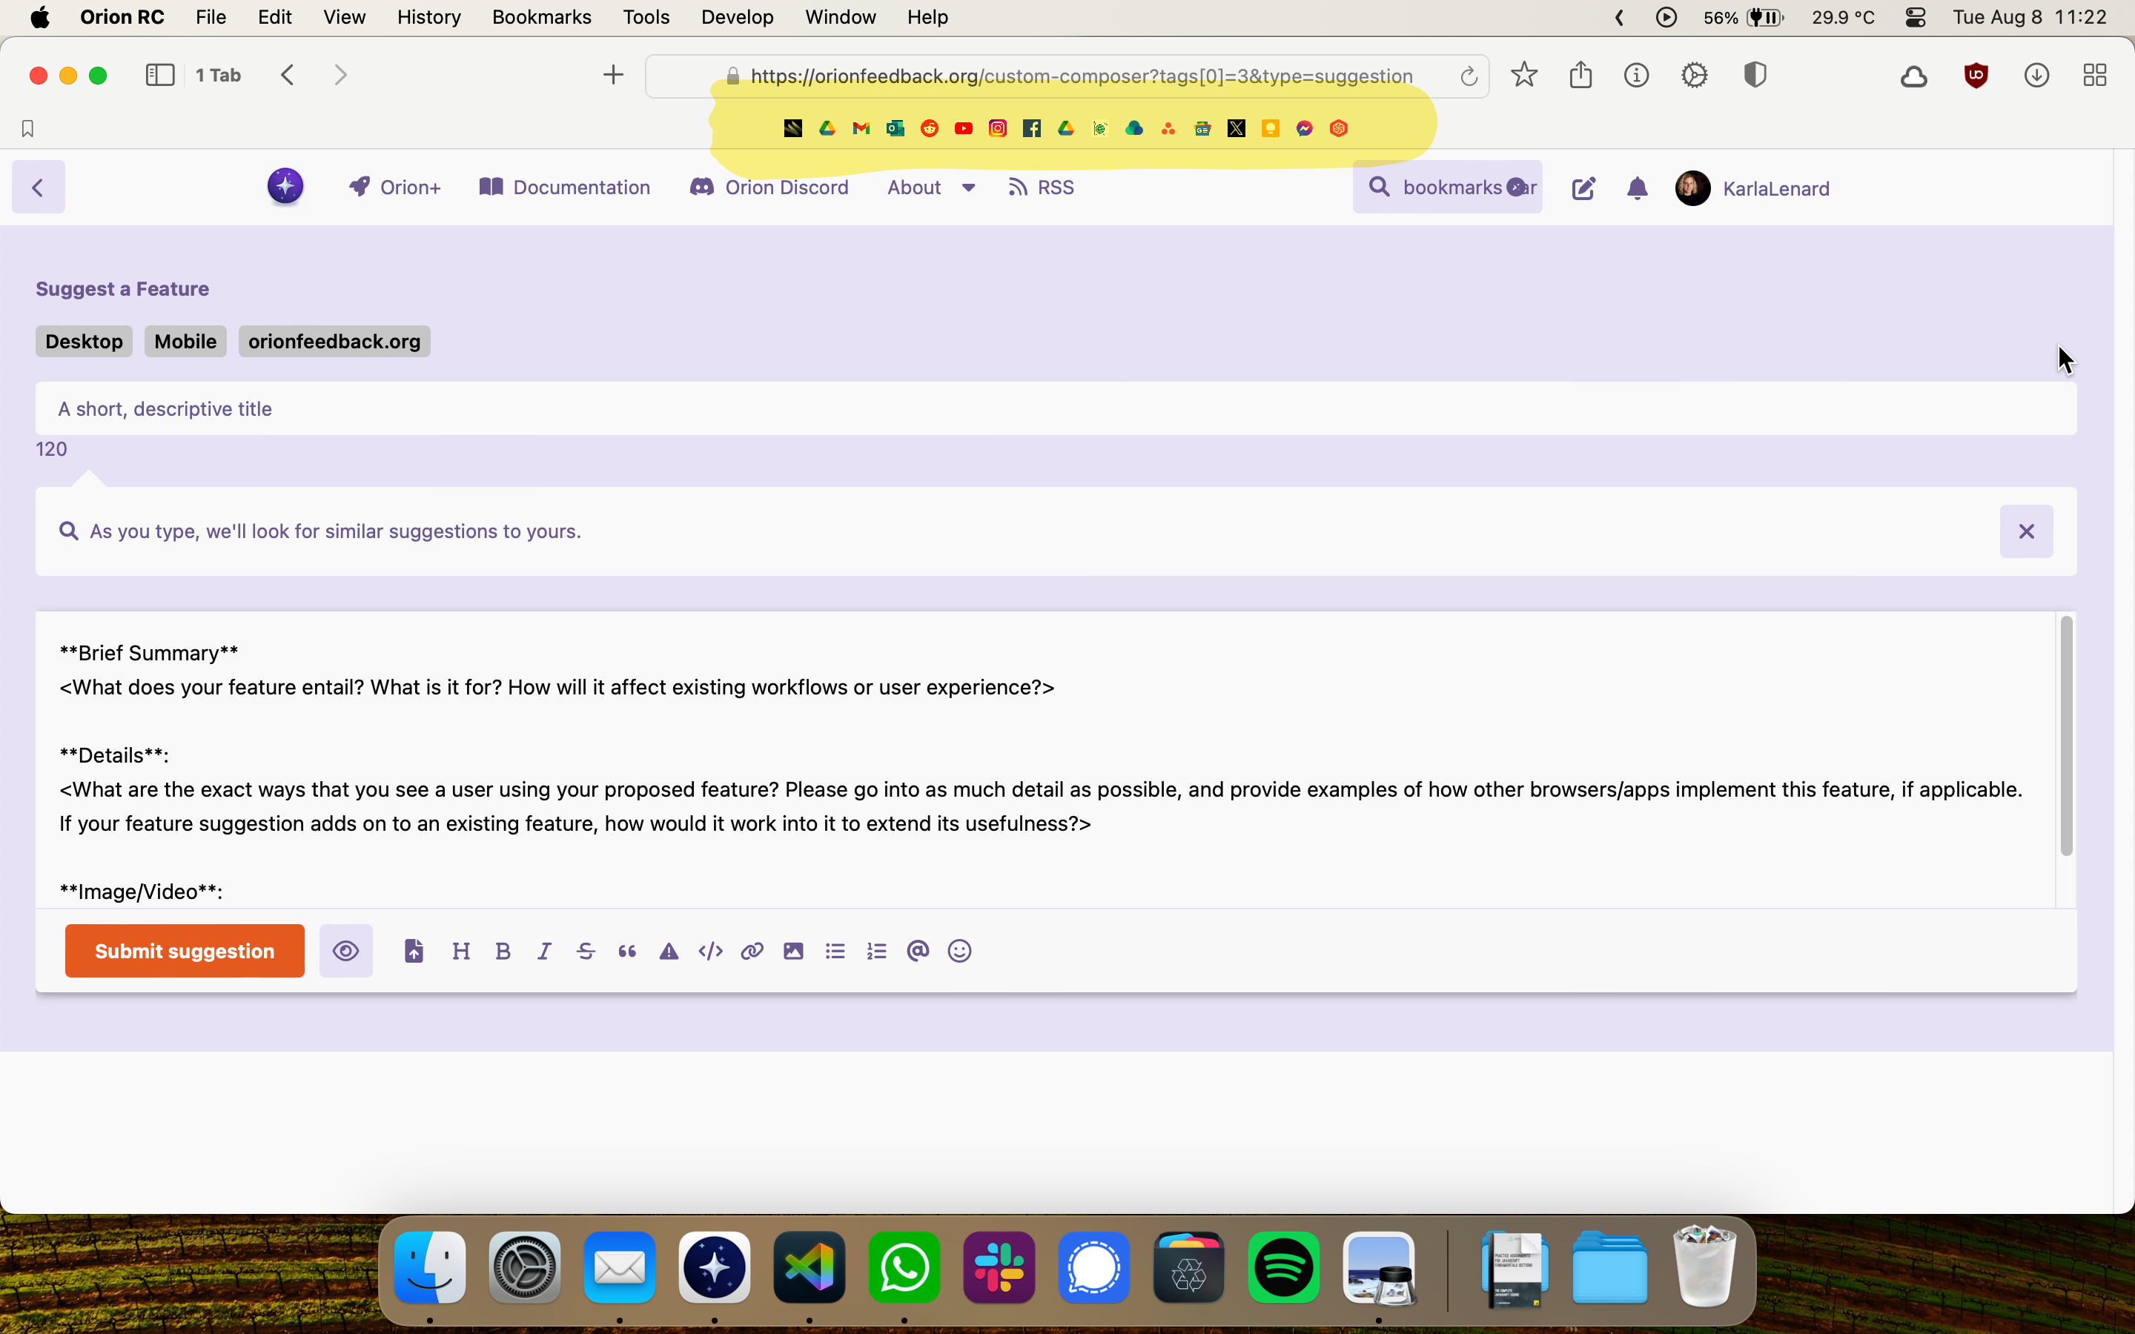Click the Bold formatting icon
Screen dimensions: 2135x1334
point(503,951)
